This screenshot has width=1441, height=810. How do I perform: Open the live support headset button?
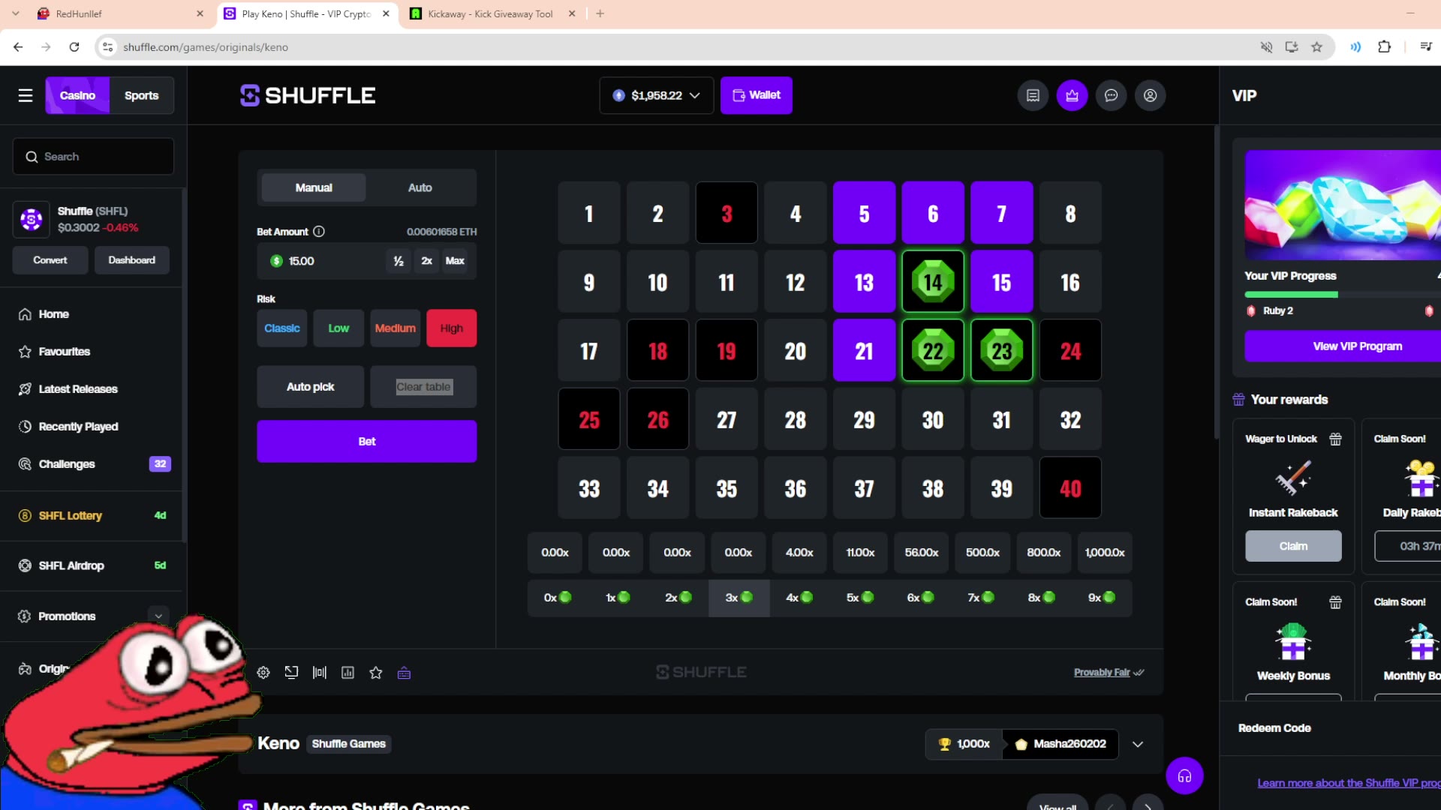click(1184, 775)
